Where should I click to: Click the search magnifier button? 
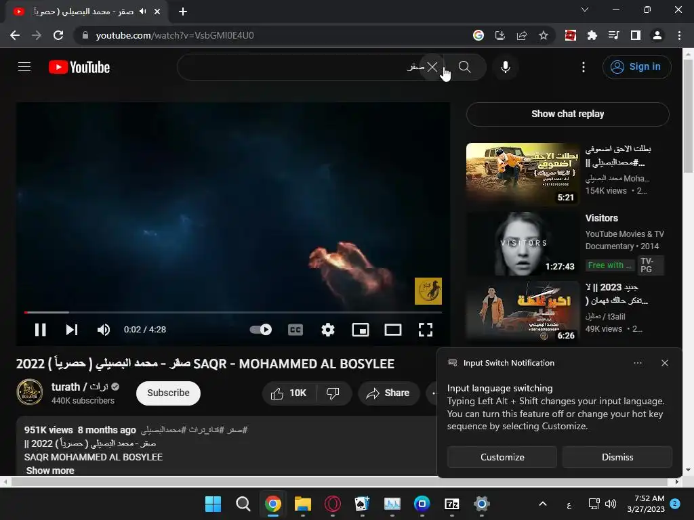coord(464,67)
